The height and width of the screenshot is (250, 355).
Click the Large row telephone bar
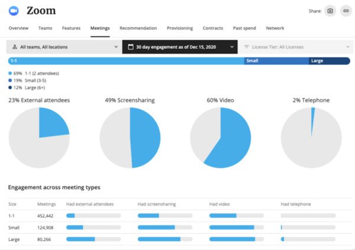(x=308, y=239)
